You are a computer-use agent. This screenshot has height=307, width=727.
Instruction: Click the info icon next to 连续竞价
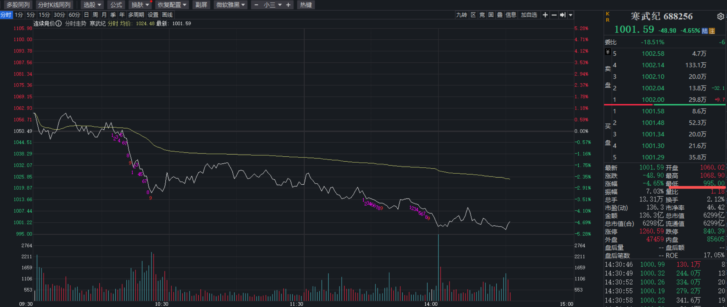tap(59, 23)
